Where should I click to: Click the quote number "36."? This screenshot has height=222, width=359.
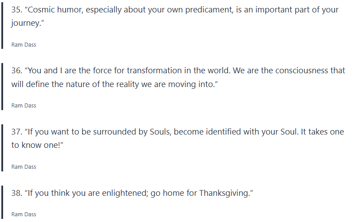click(16, 71)
